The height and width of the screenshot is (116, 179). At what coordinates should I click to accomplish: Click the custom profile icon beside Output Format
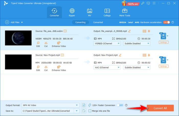point(84,105)
